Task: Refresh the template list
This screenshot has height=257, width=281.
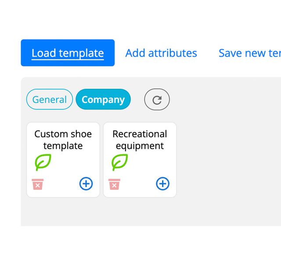Action: pos(157,100)
